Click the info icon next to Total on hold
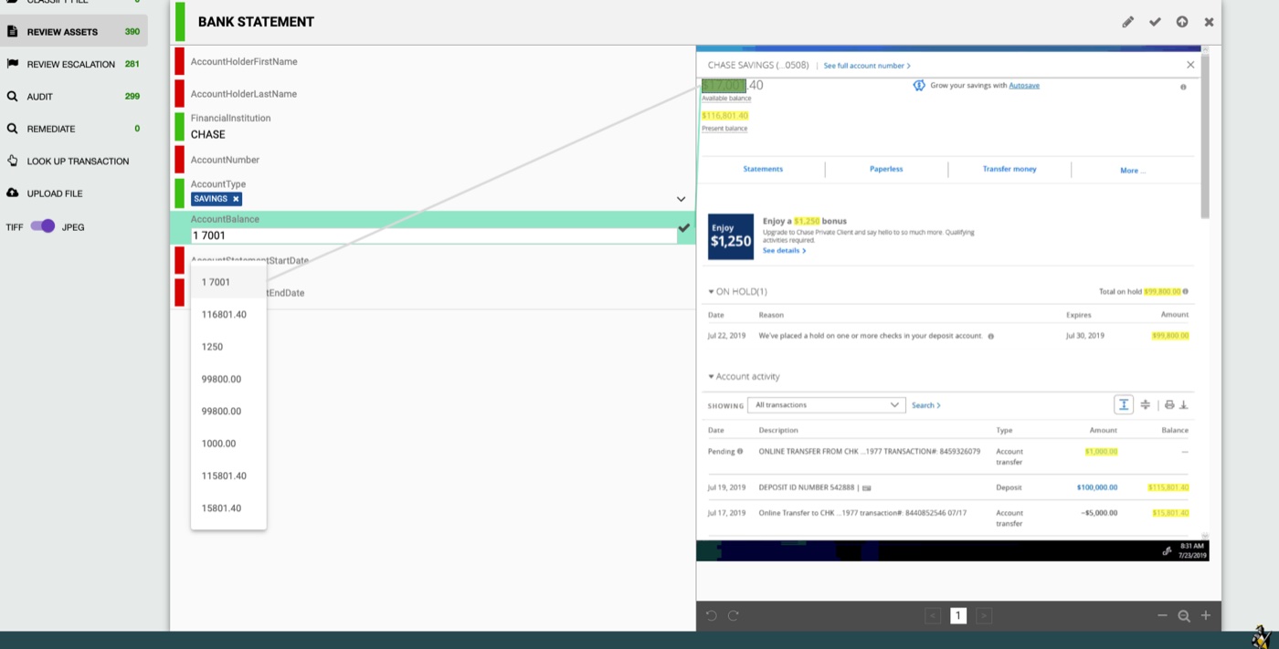1279x649 pixels. tap(1186, 292)
